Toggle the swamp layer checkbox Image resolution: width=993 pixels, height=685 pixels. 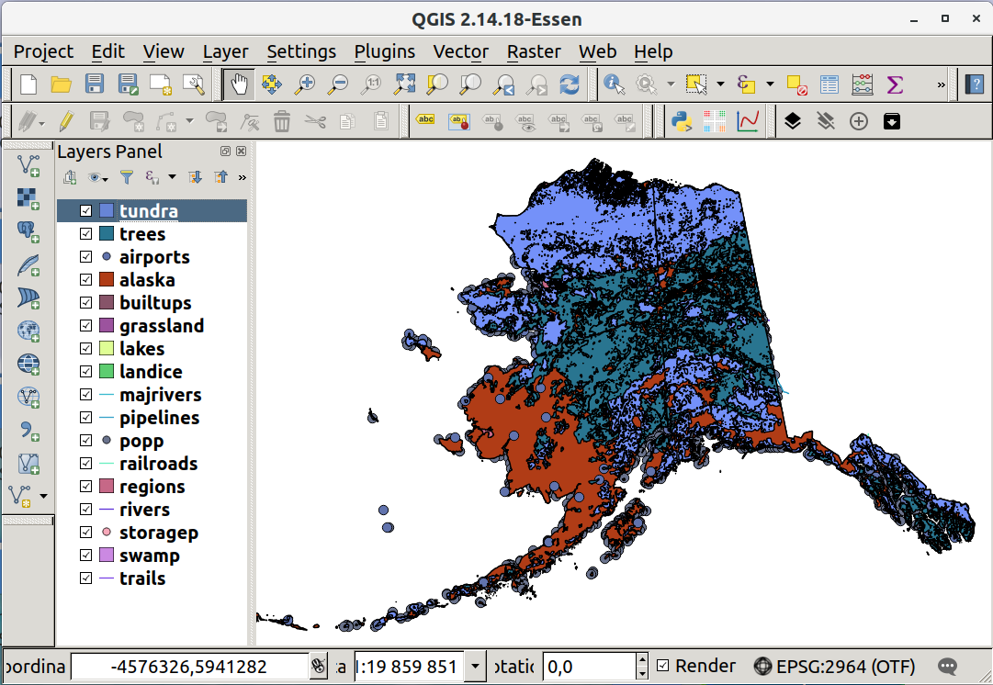(86, 556)
